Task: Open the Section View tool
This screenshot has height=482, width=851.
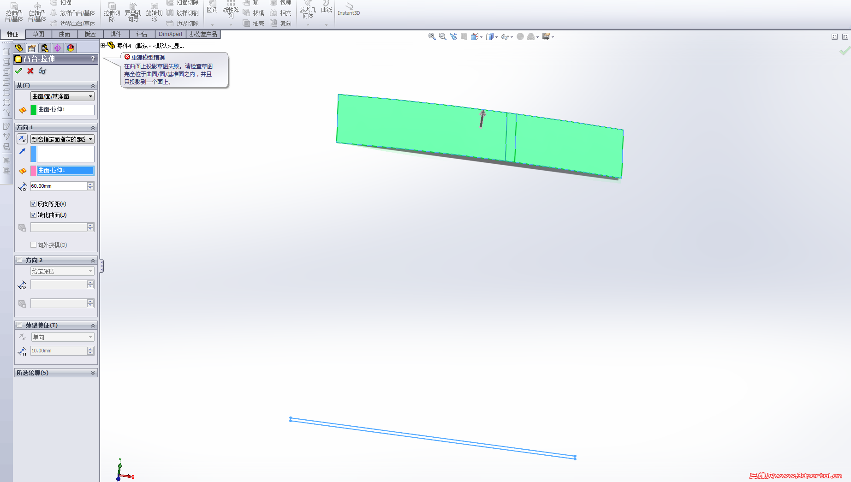Action: coord(464,36)
